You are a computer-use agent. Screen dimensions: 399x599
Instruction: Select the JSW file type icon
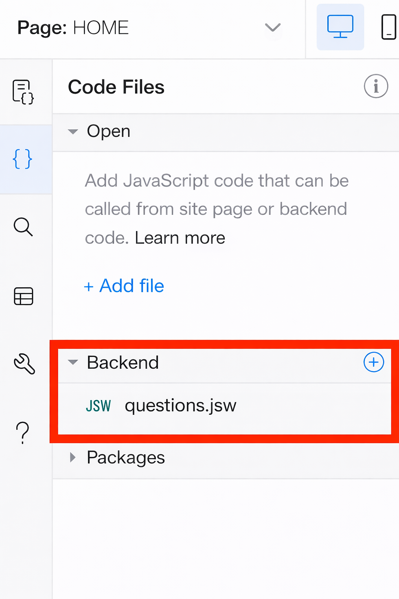pyautogui.click(x=99, y=405)
